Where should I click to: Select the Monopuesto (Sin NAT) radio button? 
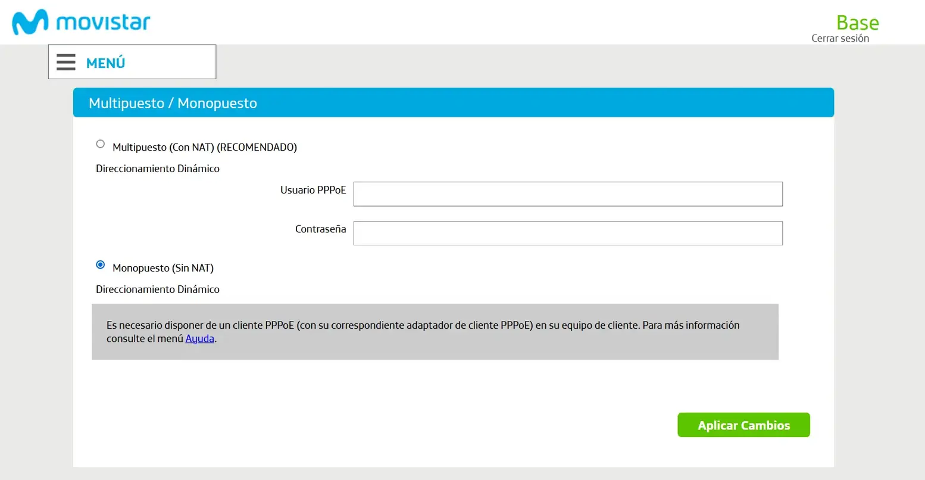[101, 265]
